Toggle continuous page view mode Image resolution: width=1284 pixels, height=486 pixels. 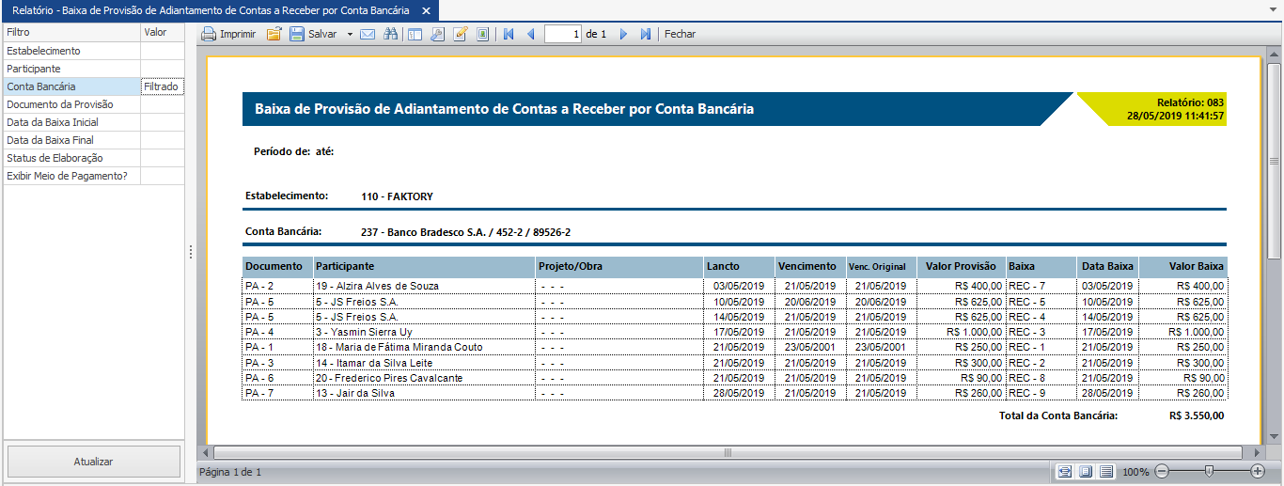[1106, 471]
